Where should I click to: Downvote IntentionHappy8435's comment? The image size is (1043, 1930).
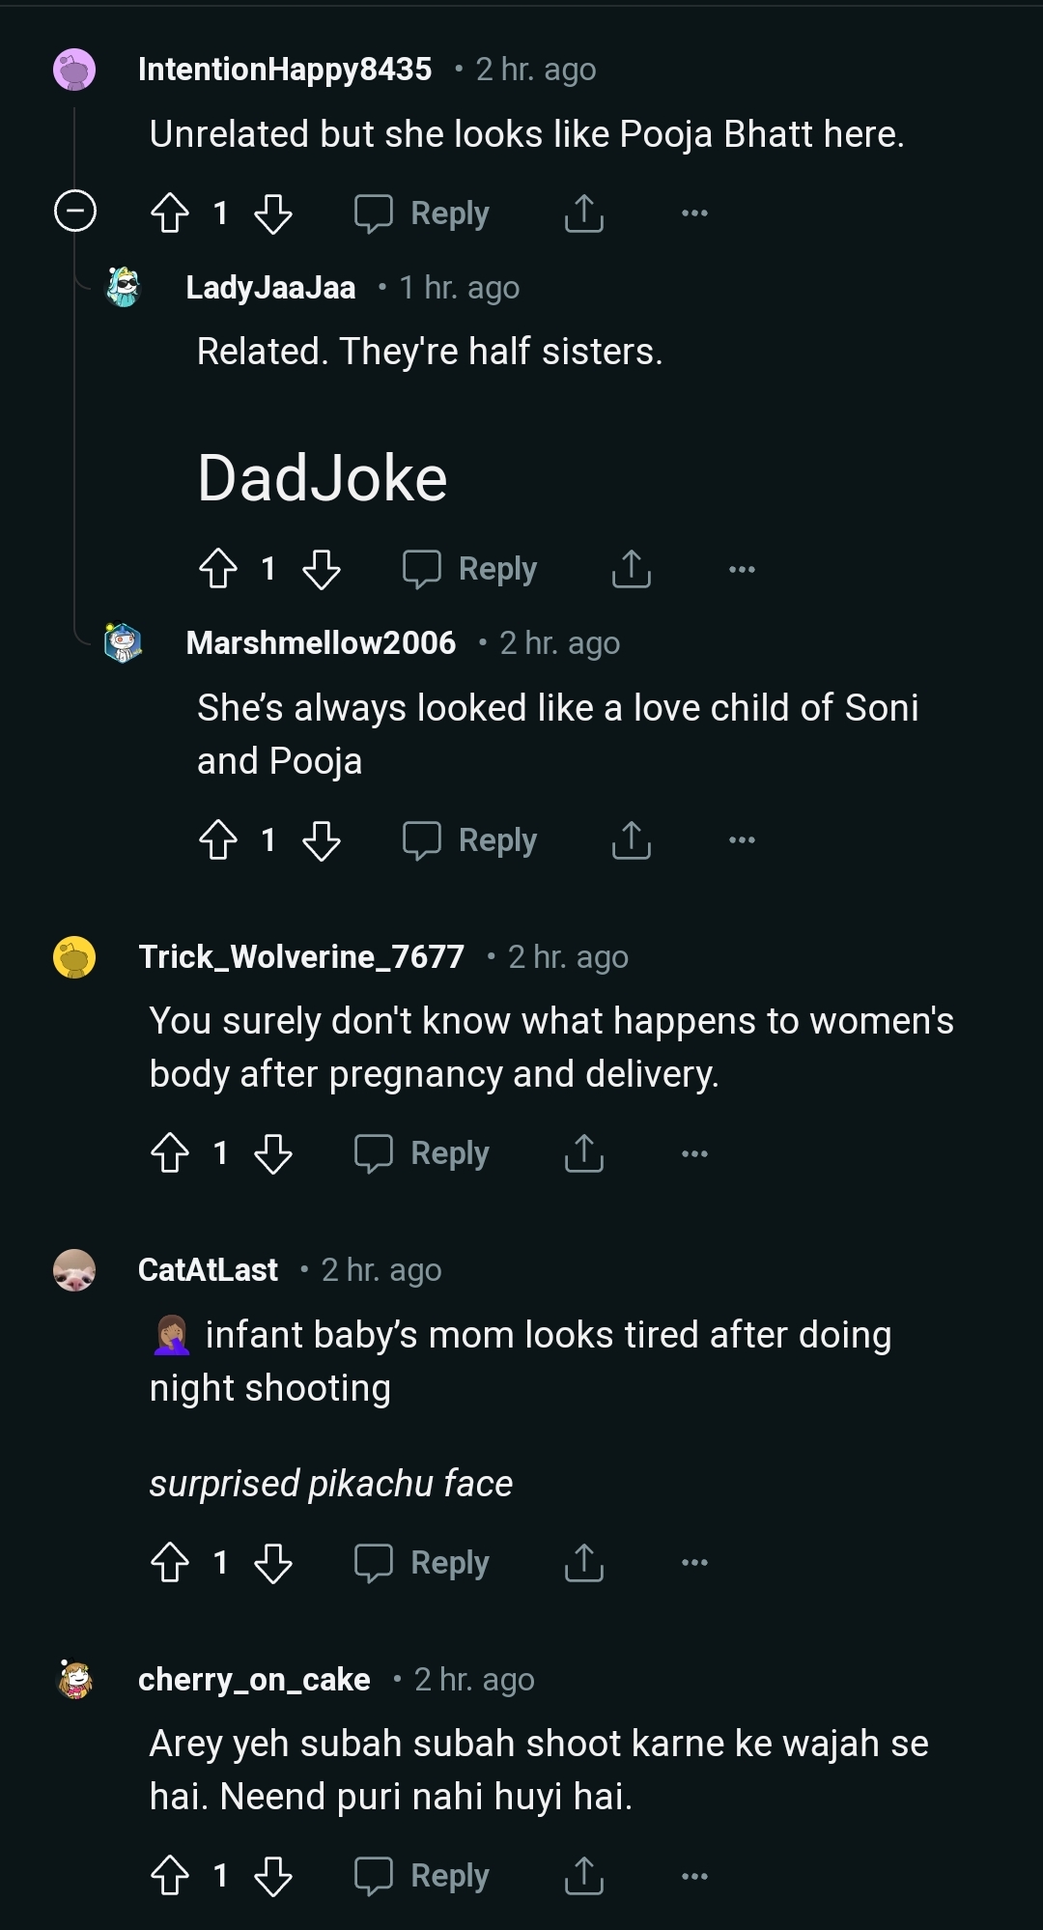point(273,213)
